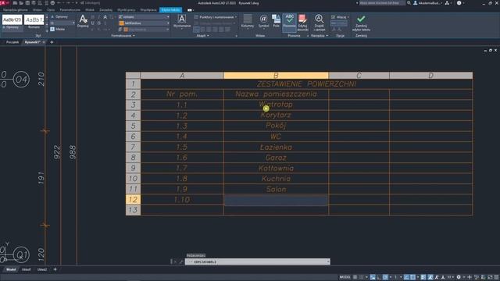Click the green checkmark Zamknij edytor tekstu
This screenshot has width=500, height=281.
361,23
